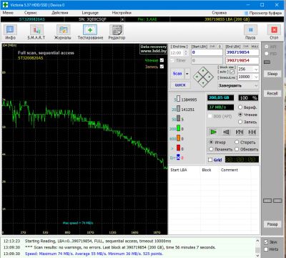Open the Действия menu
The image size is (286, 258).
(x=60, y=13)
